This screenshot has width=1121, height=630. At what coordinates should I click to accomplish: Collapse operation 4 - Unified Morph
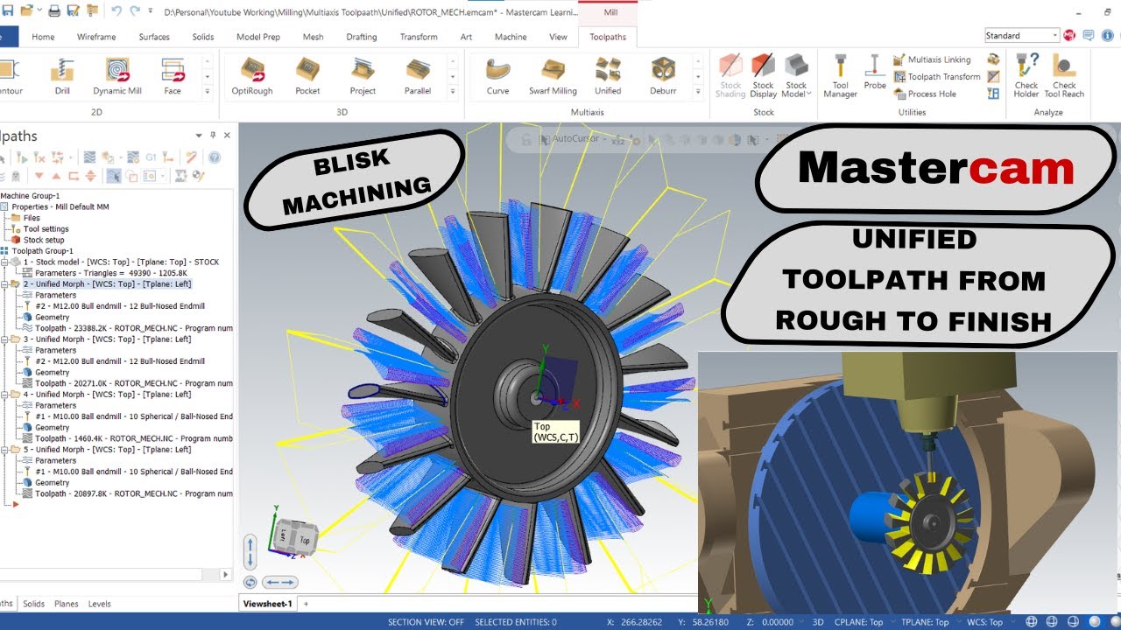(4, 395)
